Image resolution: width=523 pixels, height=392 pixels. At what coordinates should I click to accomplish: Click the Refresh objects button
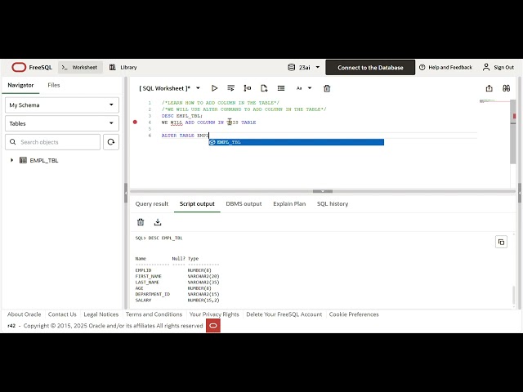pos(111,142)
